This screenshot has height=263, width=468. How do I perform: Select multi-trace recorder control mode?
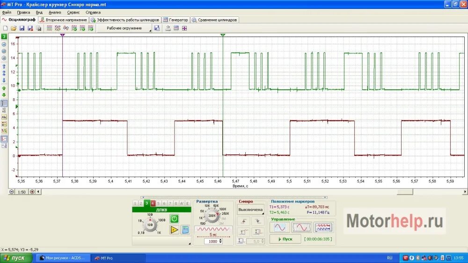tap(323, 227)
